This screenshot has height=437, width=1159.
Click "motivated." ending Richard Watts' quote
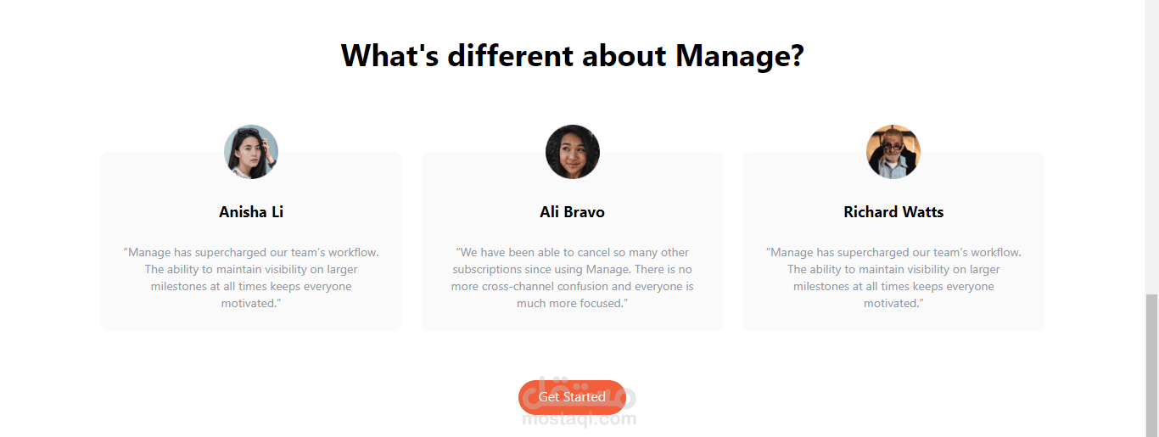[x=893, y=304]
